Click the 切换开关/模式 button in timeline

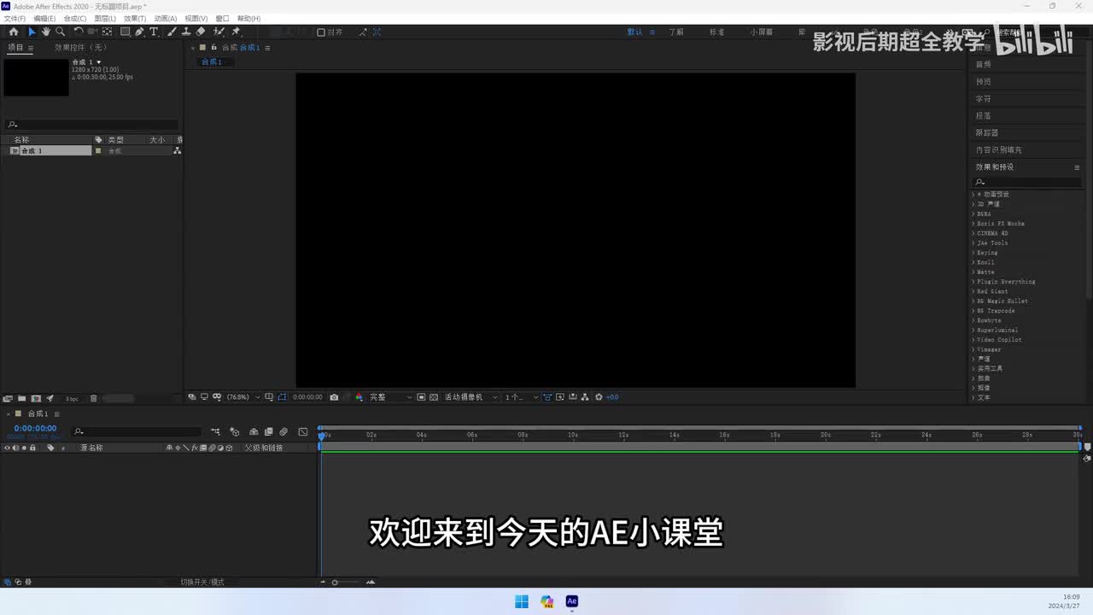point(202,582)
